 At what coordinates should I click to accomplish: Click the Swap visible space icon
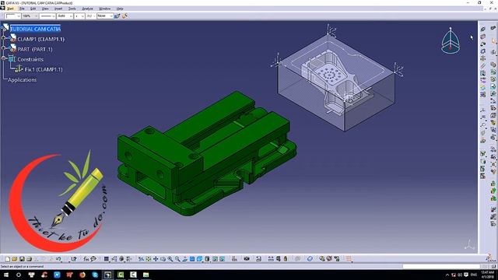(x=223, y=259)
